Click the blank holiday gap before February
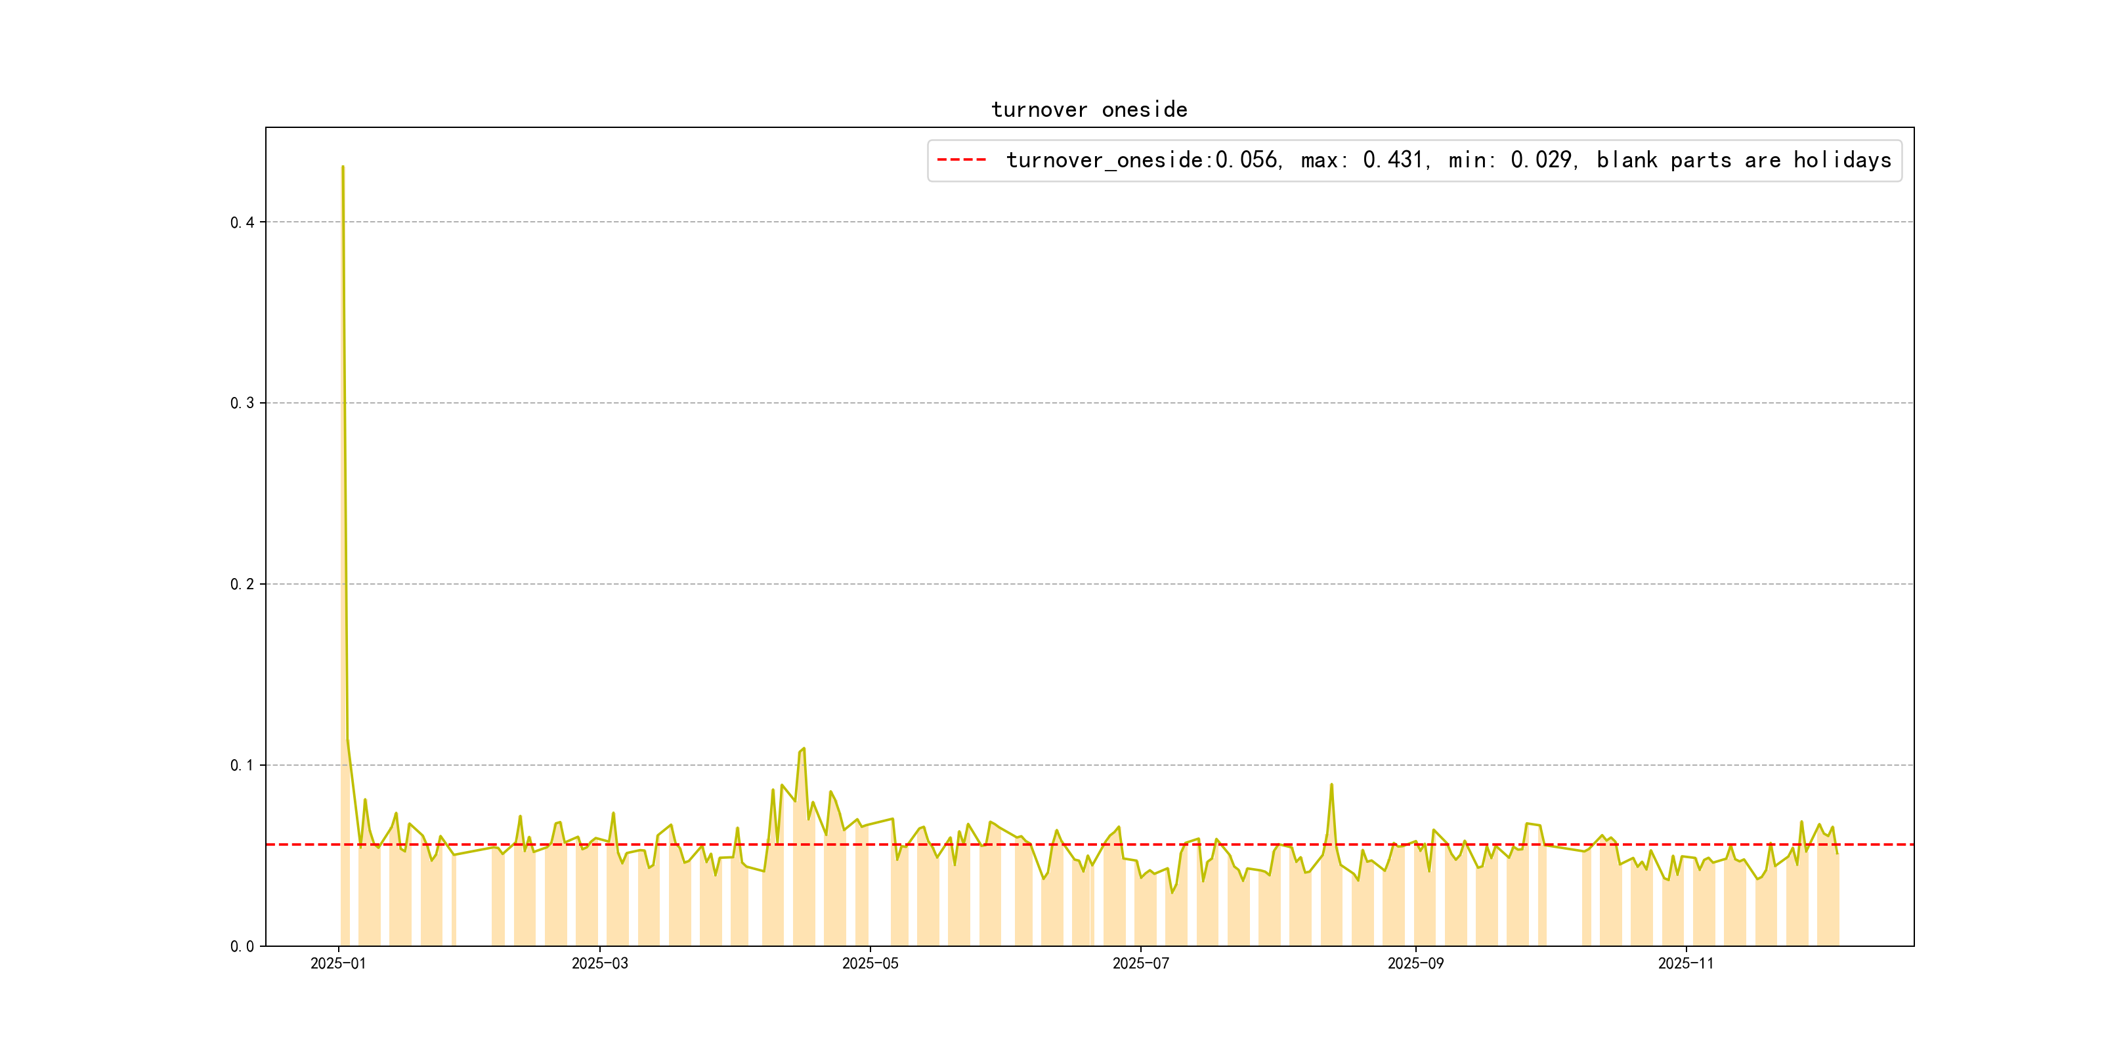 point(473,900)
